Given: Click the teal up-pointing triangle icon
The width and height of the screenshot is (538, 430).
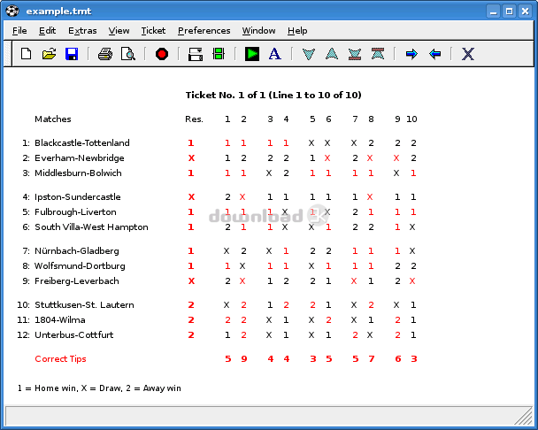Looking at the screenshot, I should point(332,54).
